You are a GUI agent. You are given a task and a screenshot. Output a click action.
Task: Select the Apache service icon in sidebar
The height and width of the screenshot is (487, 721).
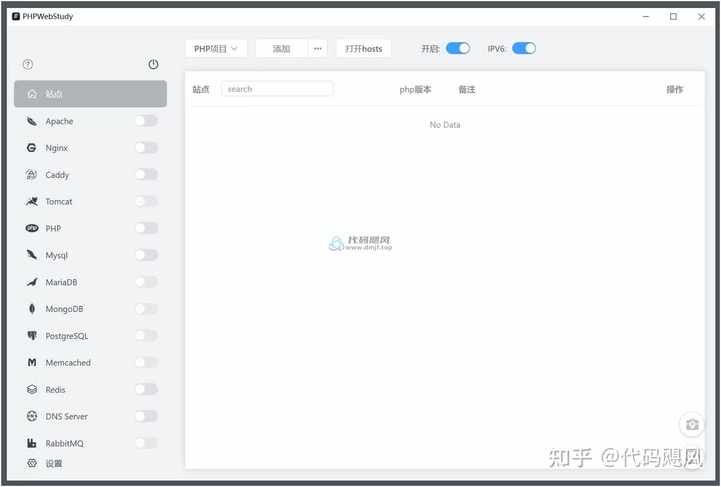point(31,120)
